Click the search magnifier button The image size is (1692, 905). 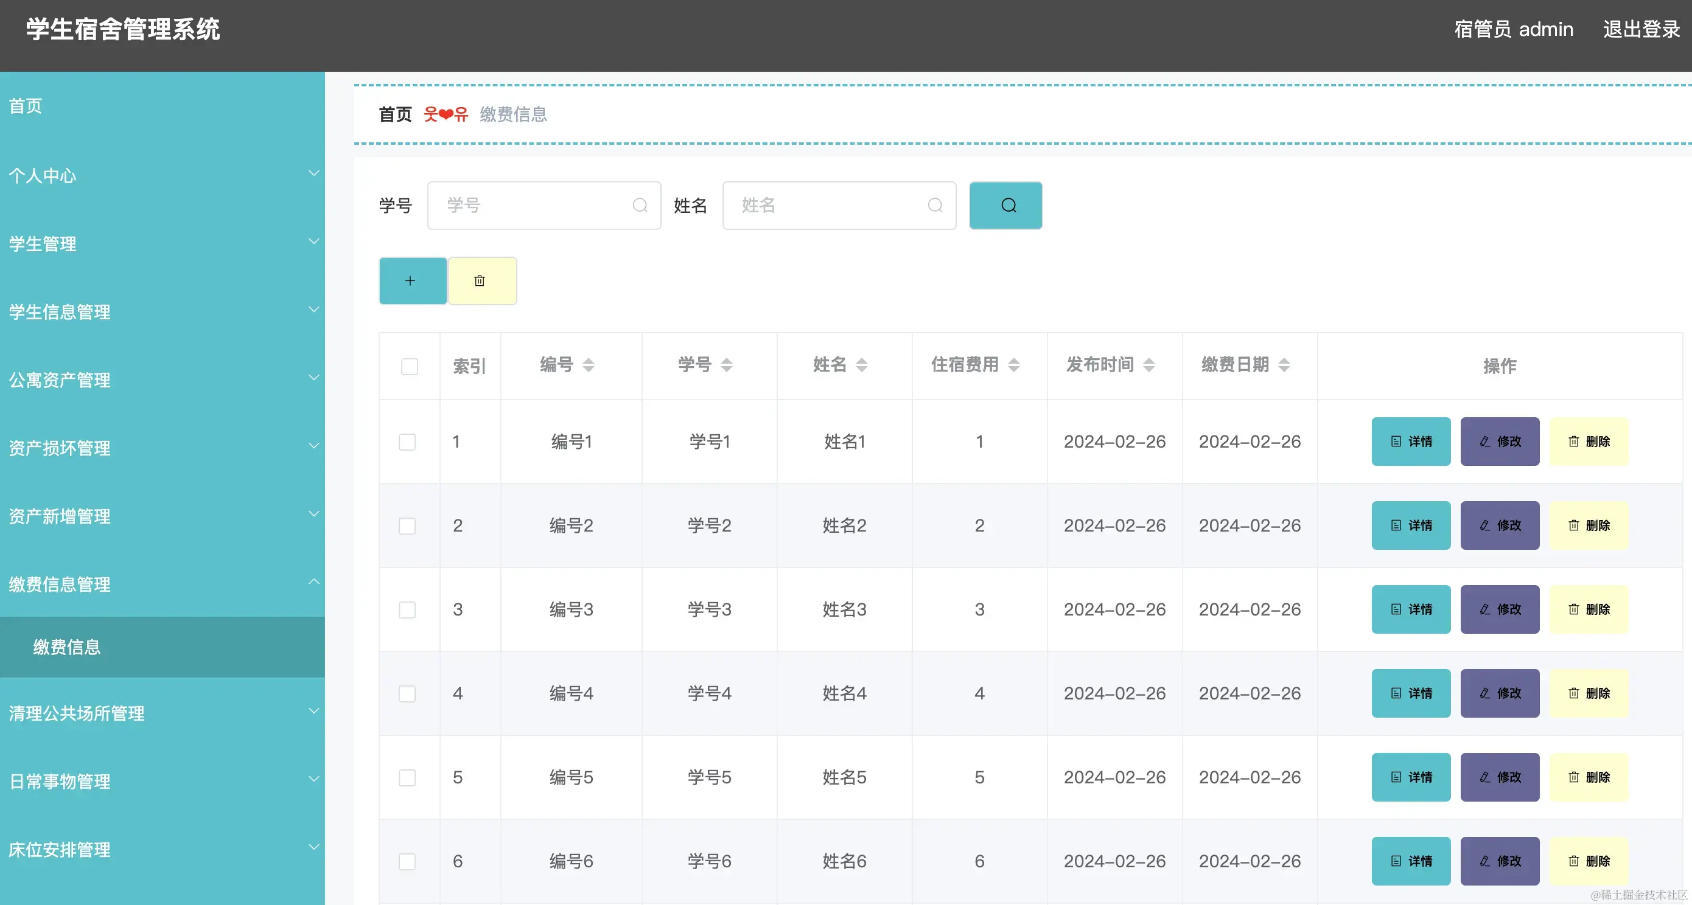[1005, 205]
